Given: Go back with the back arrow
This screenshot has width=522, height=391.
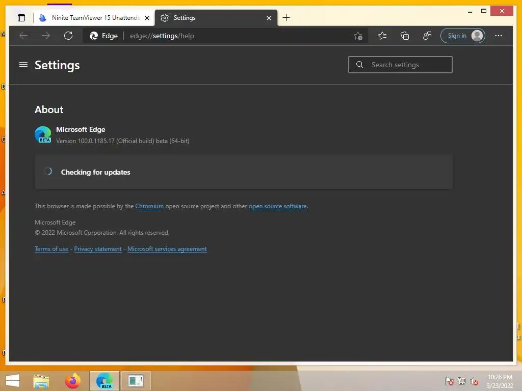Looking at the screenshot, I should pyautogui.click(x=23, y=36).
